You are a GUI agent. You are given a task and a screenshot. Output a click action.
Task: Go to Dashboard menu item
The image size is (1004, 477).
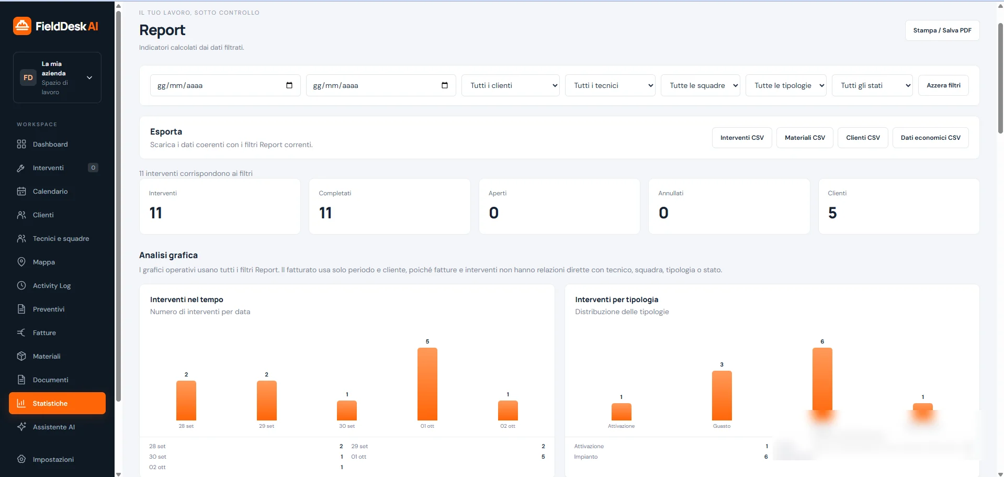(x=57, y=144)
